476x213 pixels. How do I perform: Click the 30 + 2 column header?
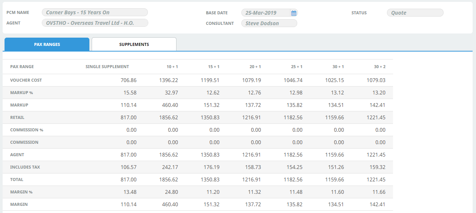point(379,67)
